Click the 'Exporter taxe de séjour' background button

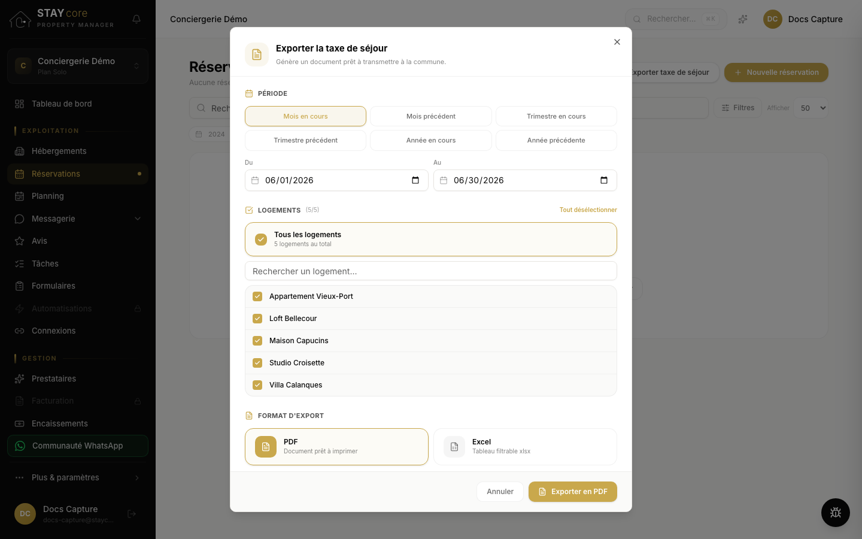675,72
